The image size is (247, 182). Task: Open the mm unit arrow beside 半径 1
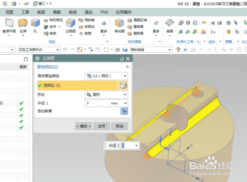point(125,103)
